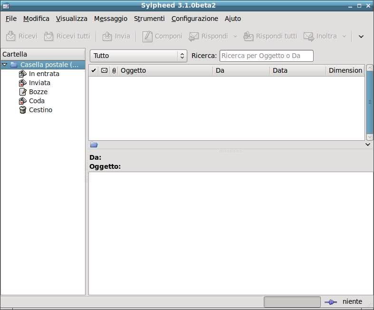Screen dimensions: 374x310
Task: Expand the toolbar overflow chevron
Action: pos(361,37)
